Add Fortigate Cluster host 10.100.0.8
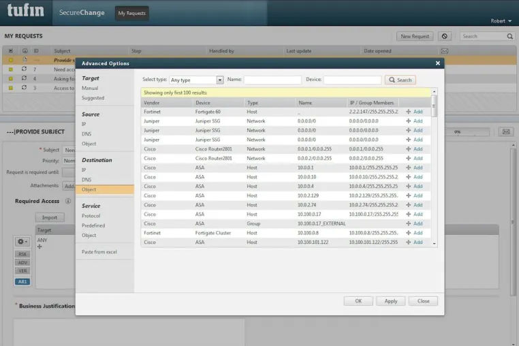The width and height of the screenshot is (519, 346). pos(414,233)
